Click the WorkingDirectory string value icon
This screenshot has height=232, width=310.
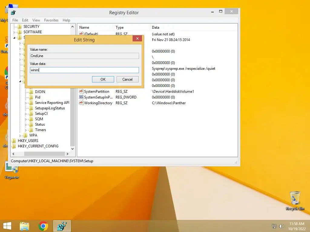point(81,103)
